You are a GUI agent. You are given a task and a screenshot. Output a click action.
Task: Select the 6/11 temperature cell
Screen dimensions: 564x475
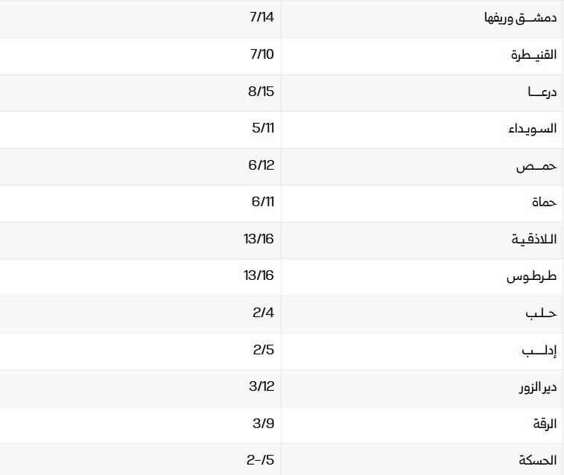coord(263,202)
